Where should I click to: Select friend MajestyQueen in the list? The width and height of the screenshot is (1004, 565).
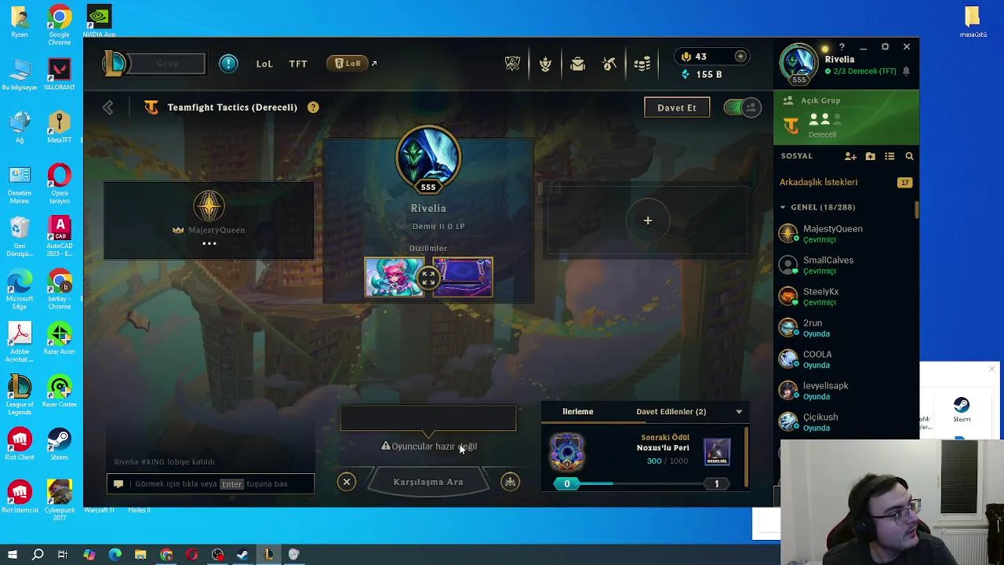pos(846,234)
